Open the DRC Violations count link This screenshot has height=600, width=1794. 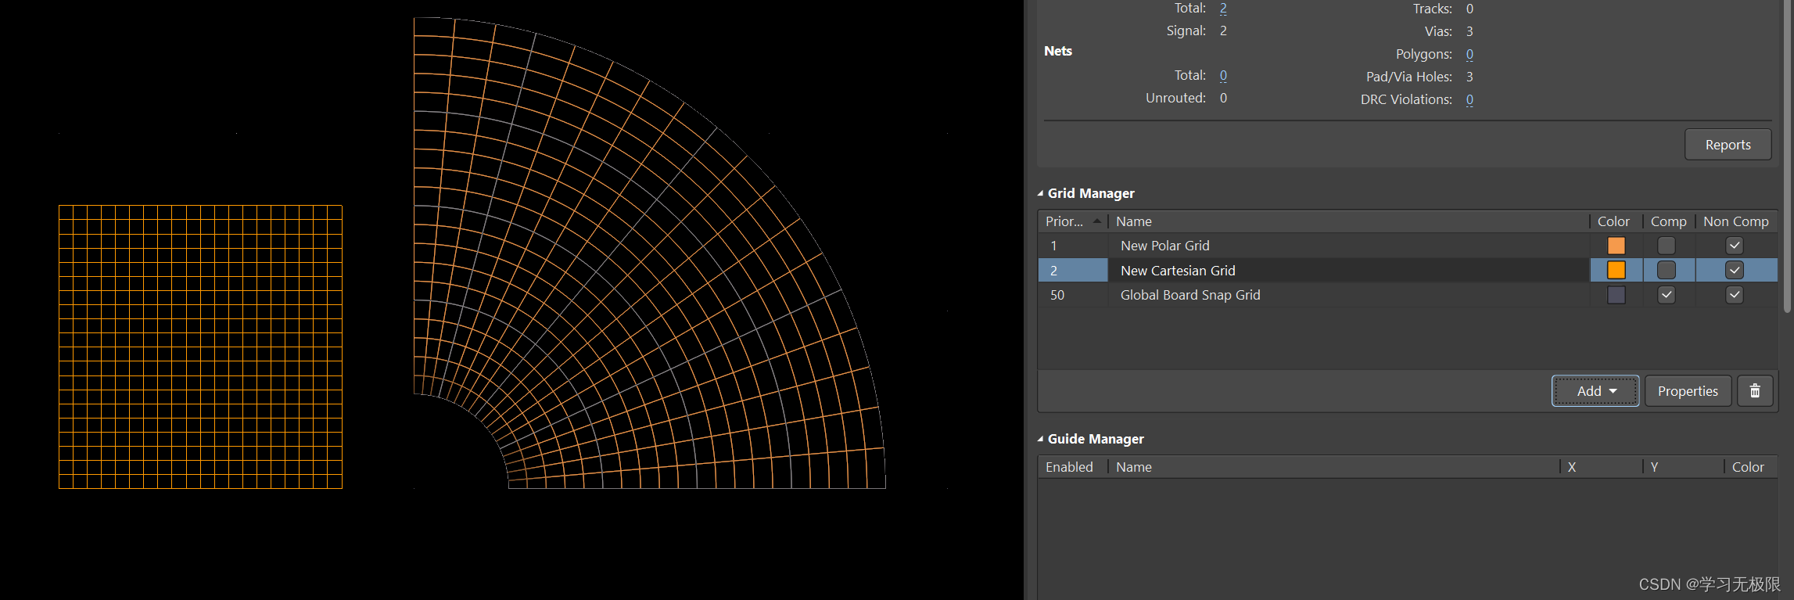[1469, 99]
